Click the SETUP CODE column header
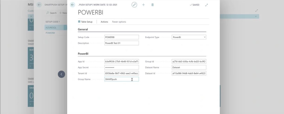The width and height of the screenshot is (284, 114). pos(53,22)
